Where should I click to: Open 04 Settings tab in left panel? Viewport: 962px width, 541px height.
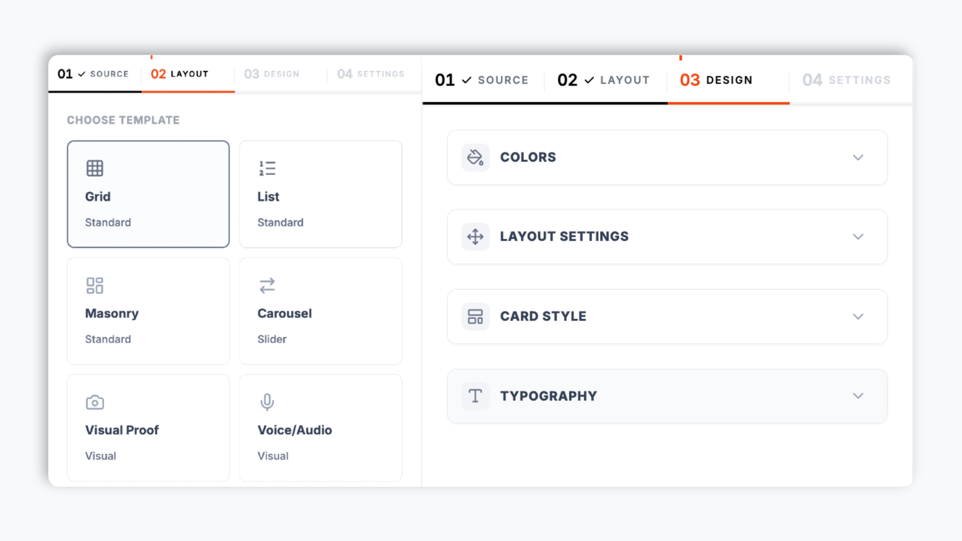coord(374,74)
